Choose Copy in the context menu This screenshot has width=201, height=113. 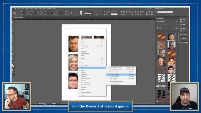point(92,42)
